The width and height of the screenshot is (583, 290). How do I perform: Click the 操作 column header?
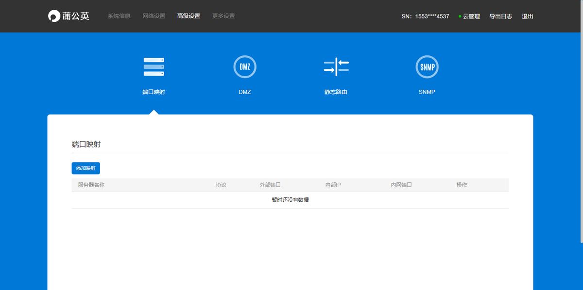(462, 185)
